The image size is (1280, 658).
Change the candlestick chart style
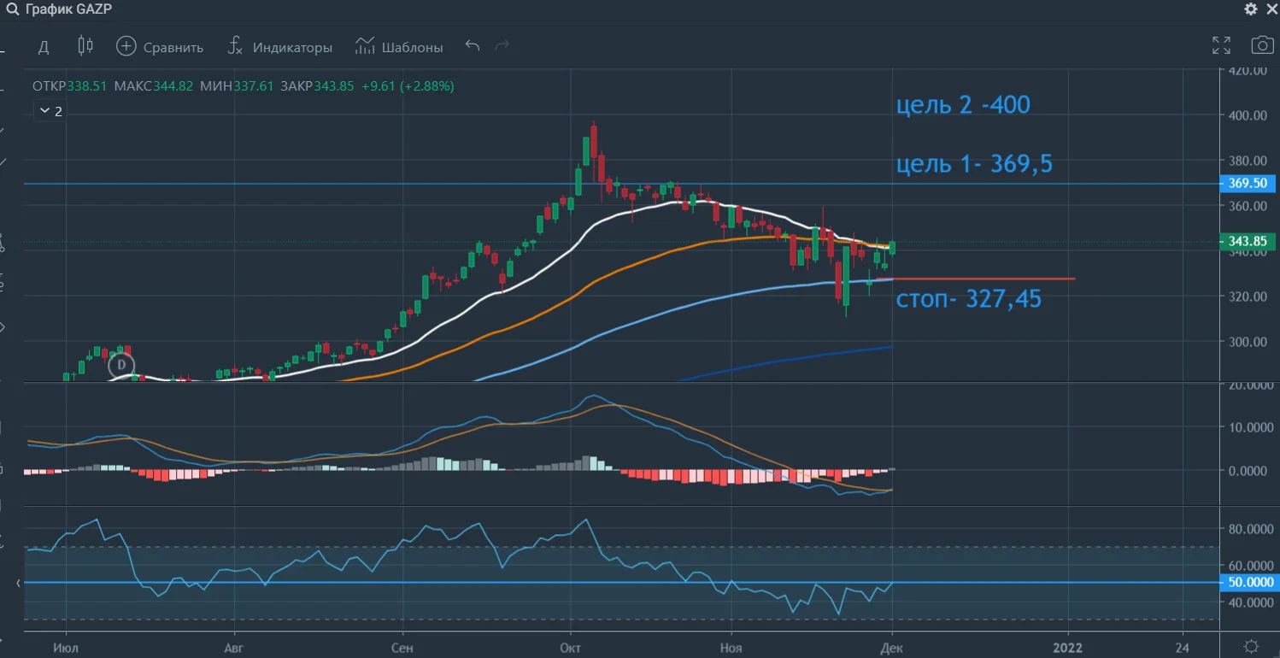click(85, 46)
